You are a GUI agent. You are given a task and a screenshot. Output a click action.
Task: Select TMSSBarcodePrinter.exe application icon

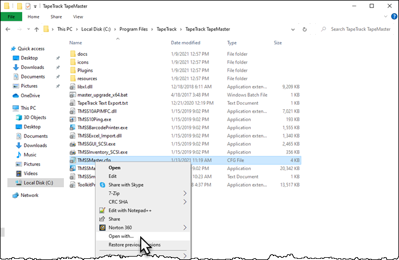[x=73, y=127]
